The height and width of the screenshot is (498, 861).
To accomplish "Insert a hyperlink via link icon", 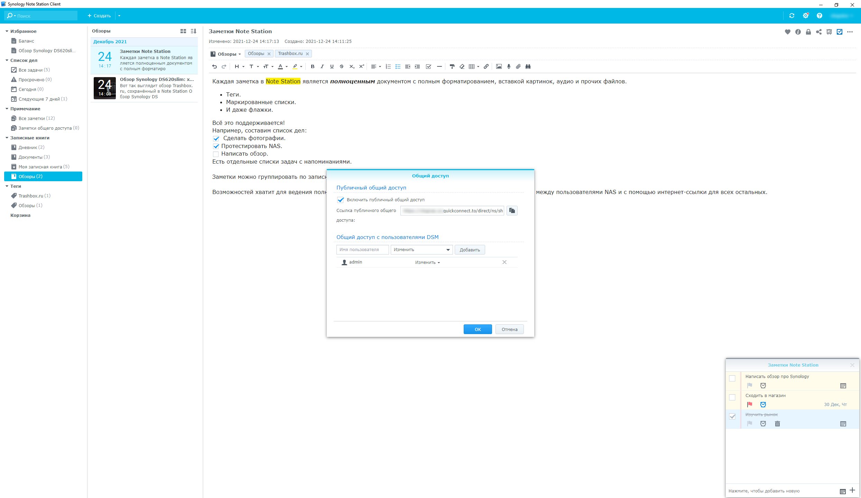I will (x=486, y=66).
